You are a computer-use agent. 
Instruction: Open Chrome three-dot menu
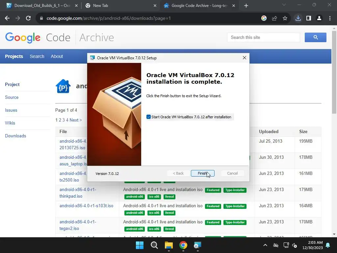(x=330, y=18)
